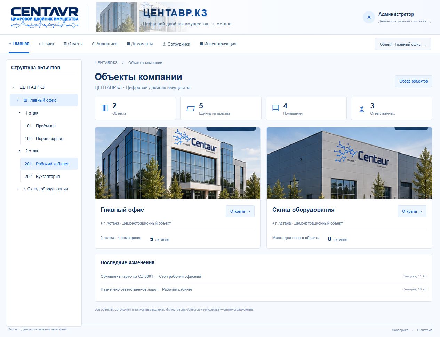Click the 2 Объекта stat card
440x337 pixels.
135,109
